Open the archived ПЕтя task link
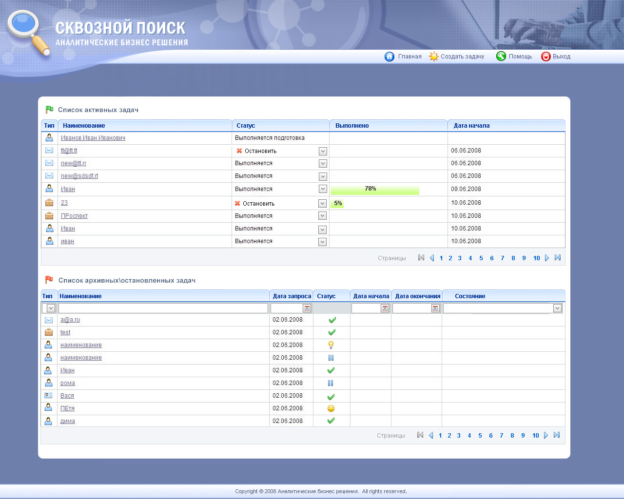The width and height of the screenshot is (624, 499). 68,408
